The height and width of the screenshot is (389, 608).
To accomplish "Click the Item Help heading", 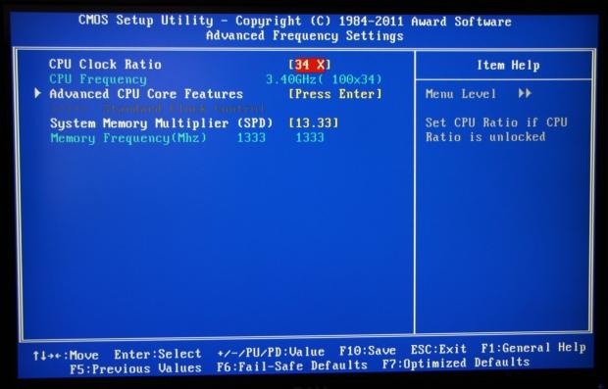I will tap(508, 65).
